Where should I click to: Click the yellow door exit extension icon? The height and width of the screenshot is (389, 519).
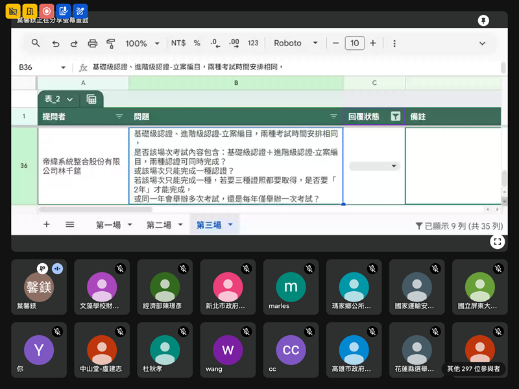click(30, 12)
